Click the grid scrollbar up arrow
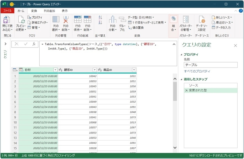The image size is (244, 159). click(x=175, y=79)
